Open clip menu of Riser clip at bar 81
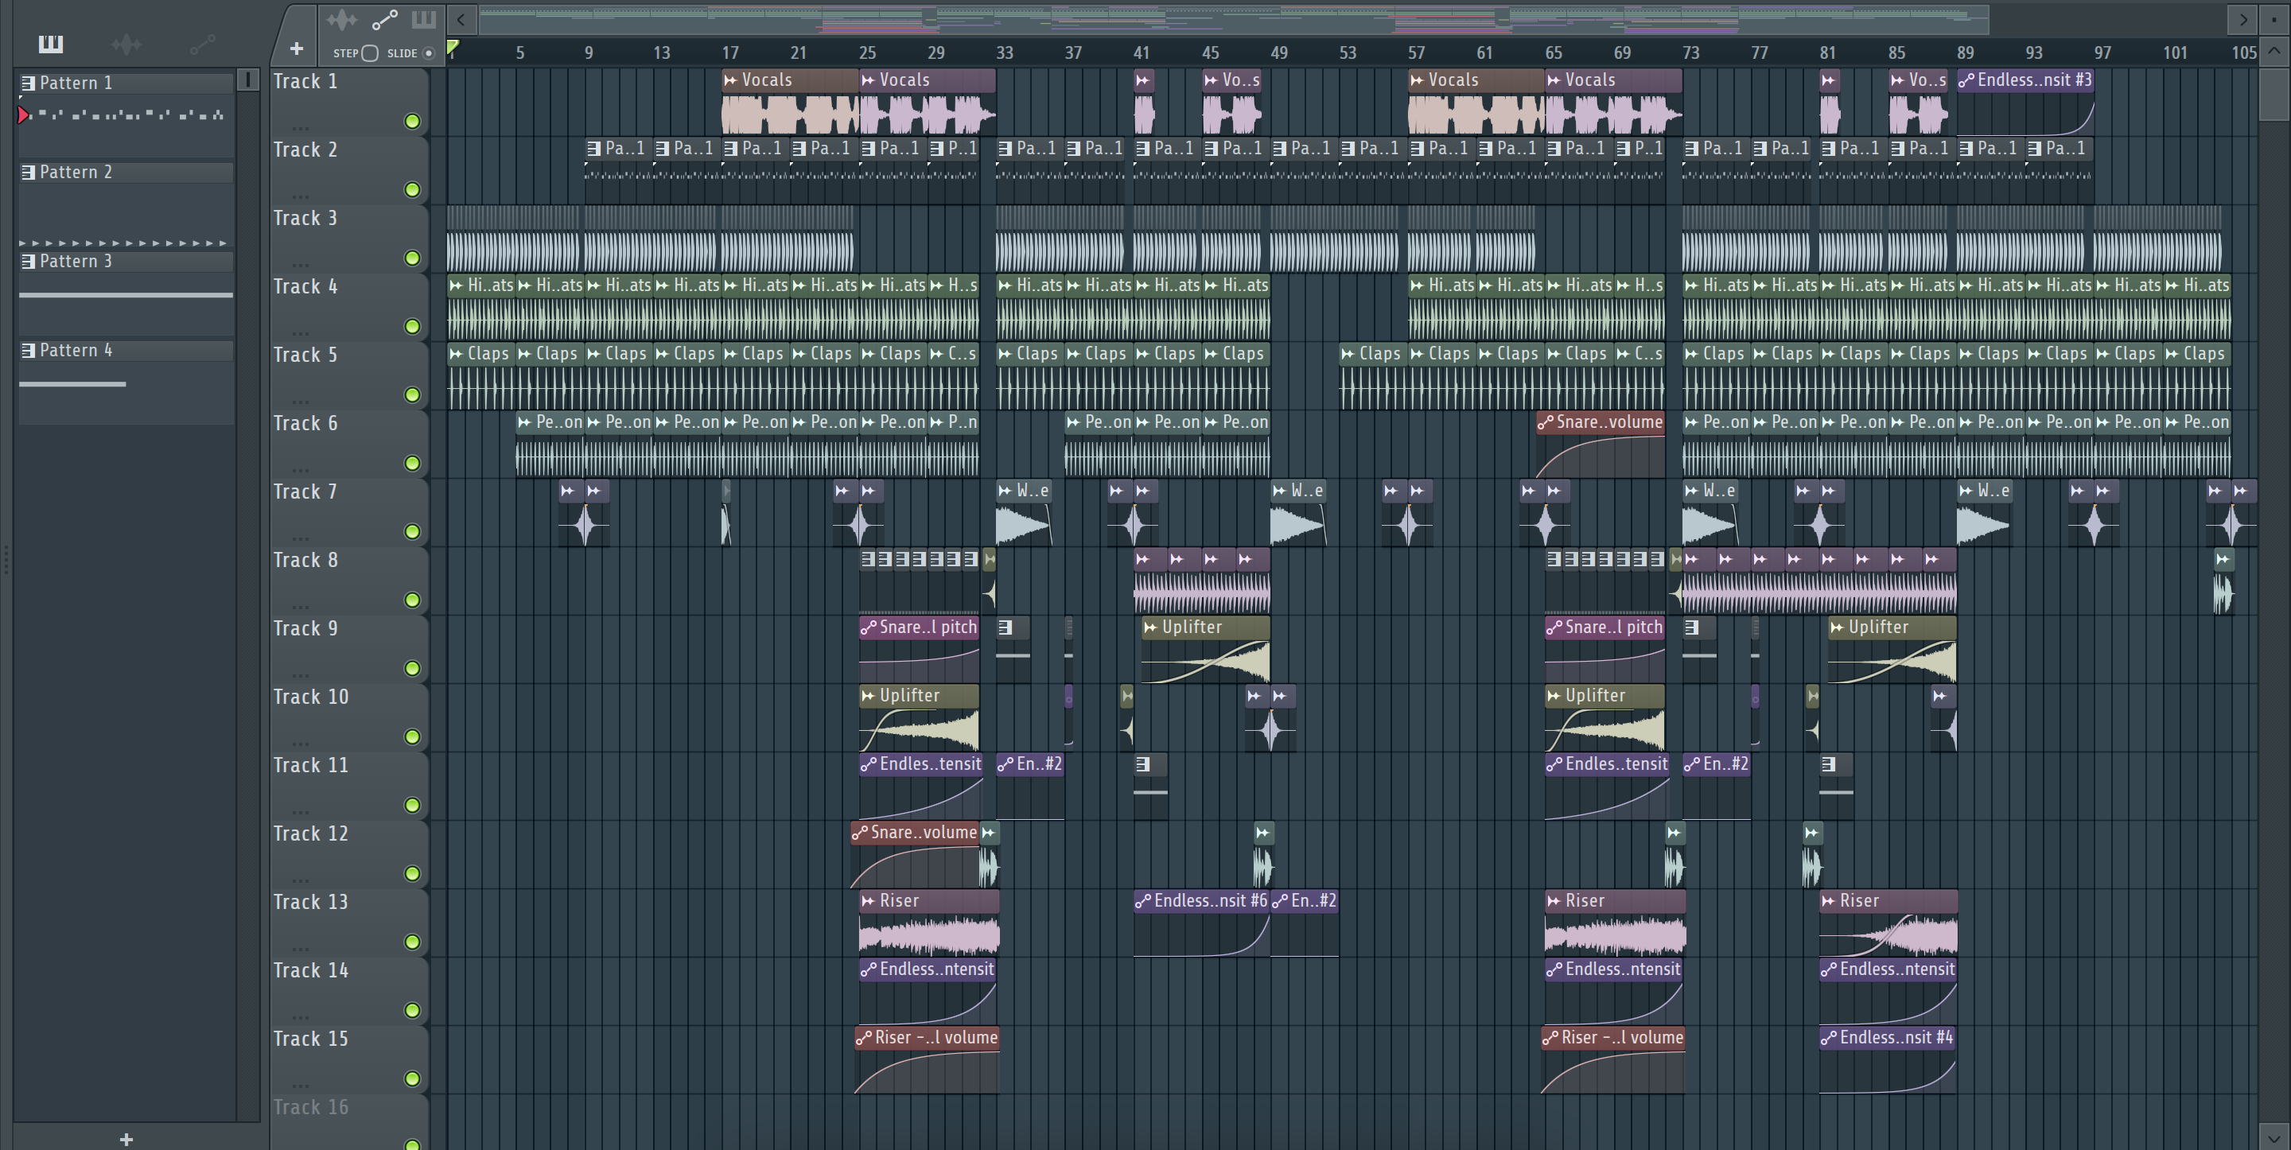Image resolution: width=2291 pixels, height=1150 pixels. point(1828,901)
